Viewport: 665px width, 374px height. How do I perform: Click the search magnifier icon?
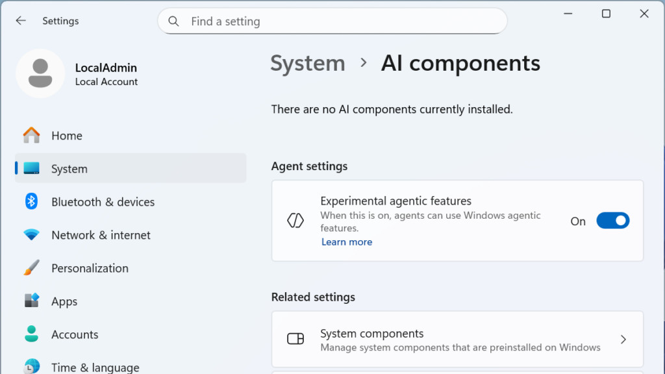pyautogui.click(x=173, y=20)
